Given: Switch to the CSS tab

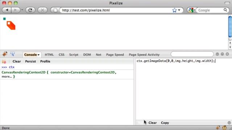Looking at the screenshot, I should (61, 55).
